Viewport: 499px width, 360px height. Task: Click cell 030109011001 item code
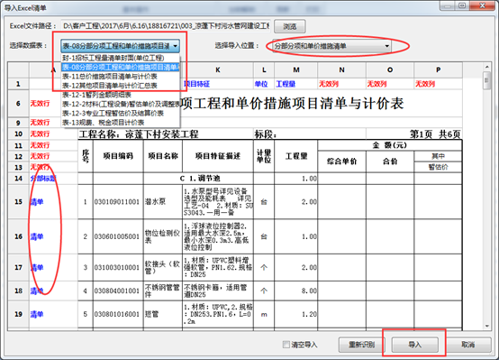(x=118, y=202)
